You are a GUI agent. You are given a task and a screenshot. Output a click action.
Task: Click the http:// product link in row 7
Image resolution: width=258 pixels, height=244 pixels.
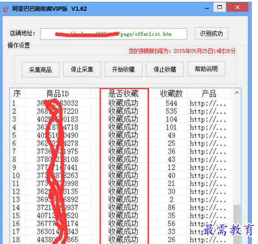coord(208,151)
